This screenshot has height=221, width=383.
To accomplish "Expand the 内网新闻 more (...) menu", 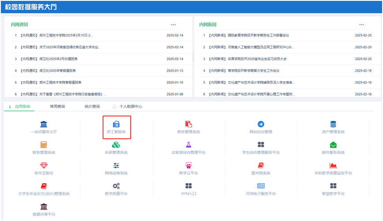I will [x=361, y=25].
